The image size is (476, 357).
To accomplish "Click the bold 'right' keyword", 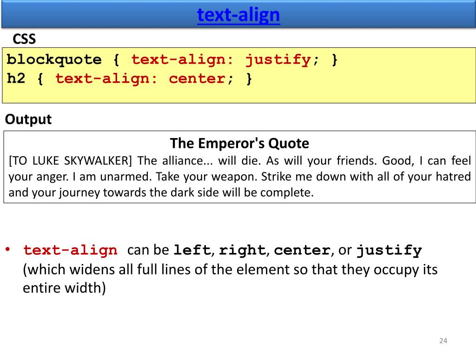I will pos(242,251).
